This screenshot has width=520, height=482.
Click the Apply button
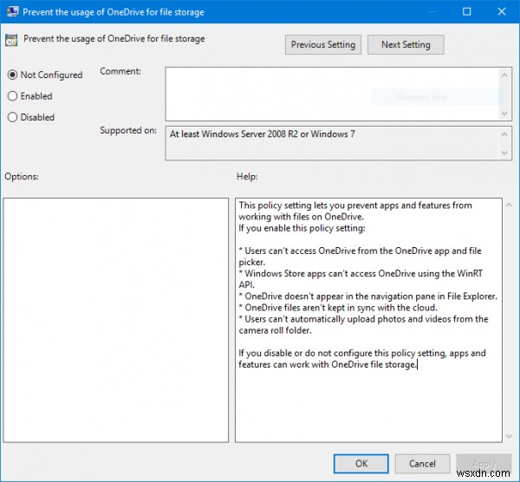point(484,464)
